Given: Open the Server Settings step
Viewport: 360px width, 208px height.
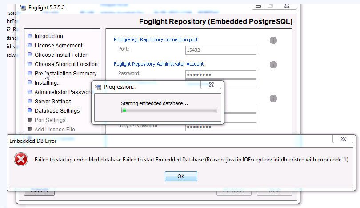Looking at the screenshot, I should pos(52,102).
